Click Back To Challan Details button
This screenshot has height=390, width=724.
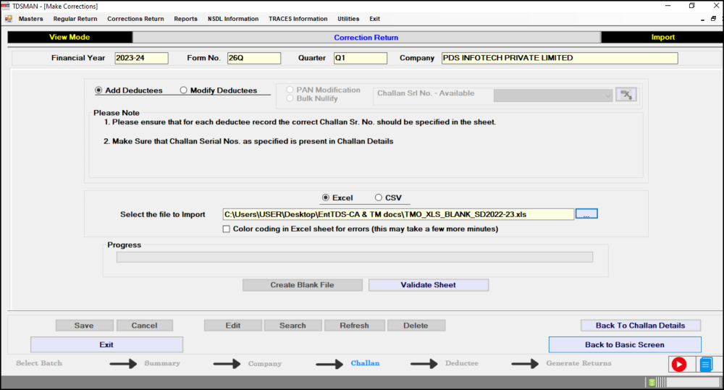[x=641, y=326]
